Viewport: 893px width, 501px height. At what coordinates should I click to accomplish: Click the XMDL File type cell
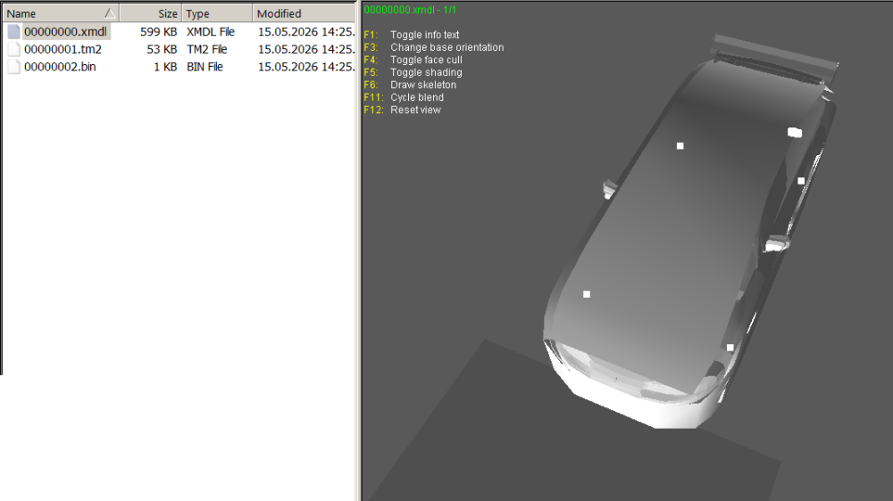click(x=210, y=32)
